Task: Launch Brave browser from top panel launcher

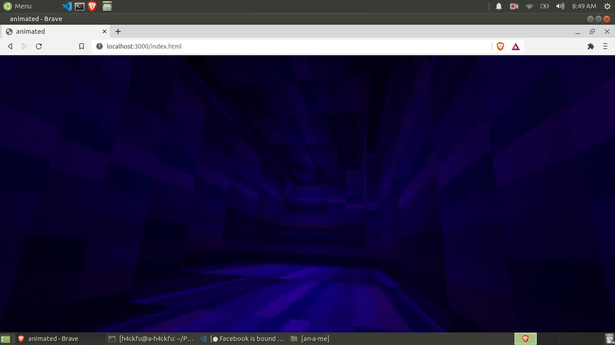Action: click(x=92, y=6)
